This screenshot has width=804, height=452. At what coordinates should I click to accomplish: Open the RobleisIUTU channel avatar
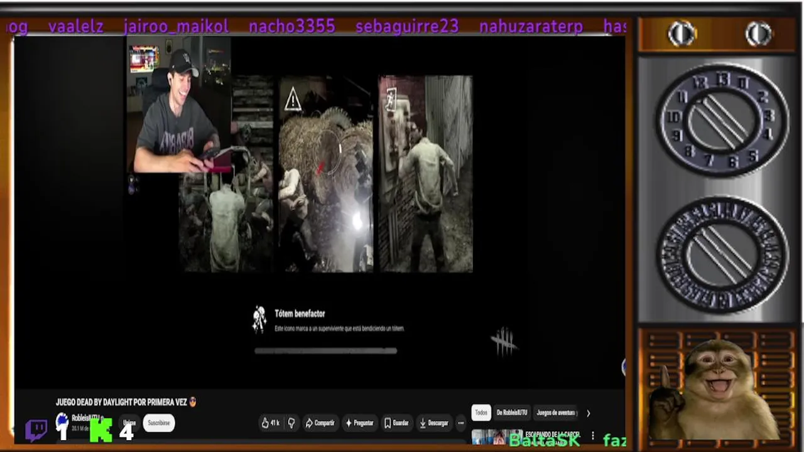coord(62,421)
